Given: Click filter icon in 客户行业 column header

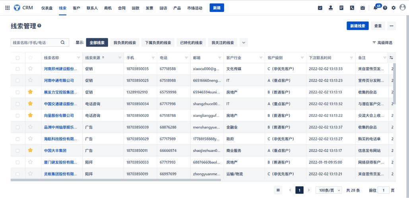Looking at the screenshot, I should pyautogui.click(x=261, y=58).
